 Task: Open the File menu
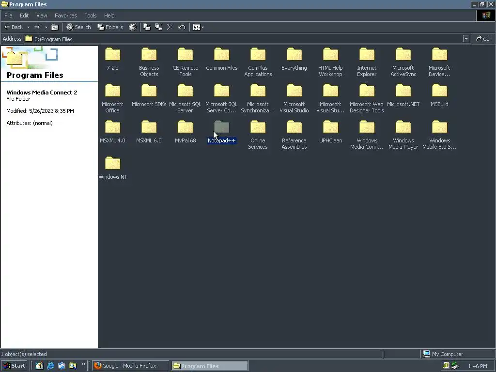tap(8, 15)
